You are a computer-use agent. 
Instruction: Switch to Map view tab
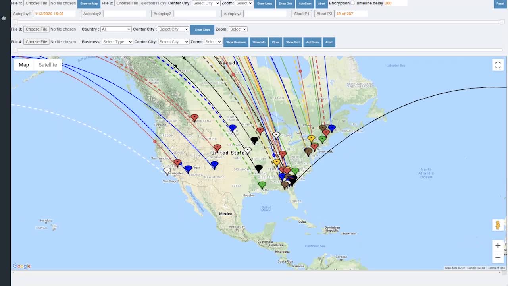pos(24,65)
